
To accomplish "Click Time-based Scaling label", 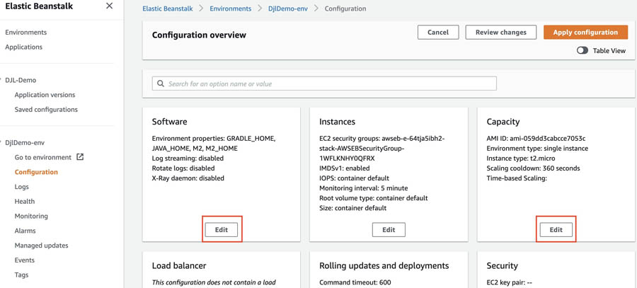I will click(x=517, y=178).
